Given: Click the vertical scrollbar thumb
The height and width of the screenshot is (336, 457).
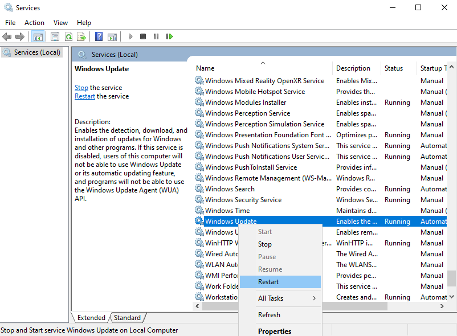Looking at the screenshot, I should point(452,278).
